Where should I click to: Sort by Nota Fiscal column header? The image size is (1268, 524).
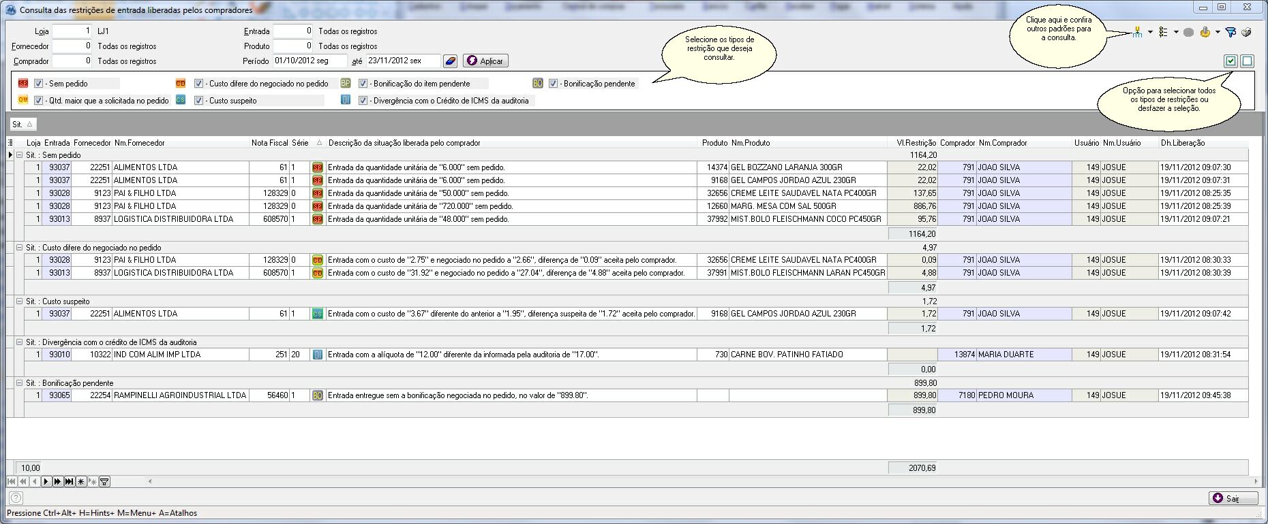click(270, 143)
